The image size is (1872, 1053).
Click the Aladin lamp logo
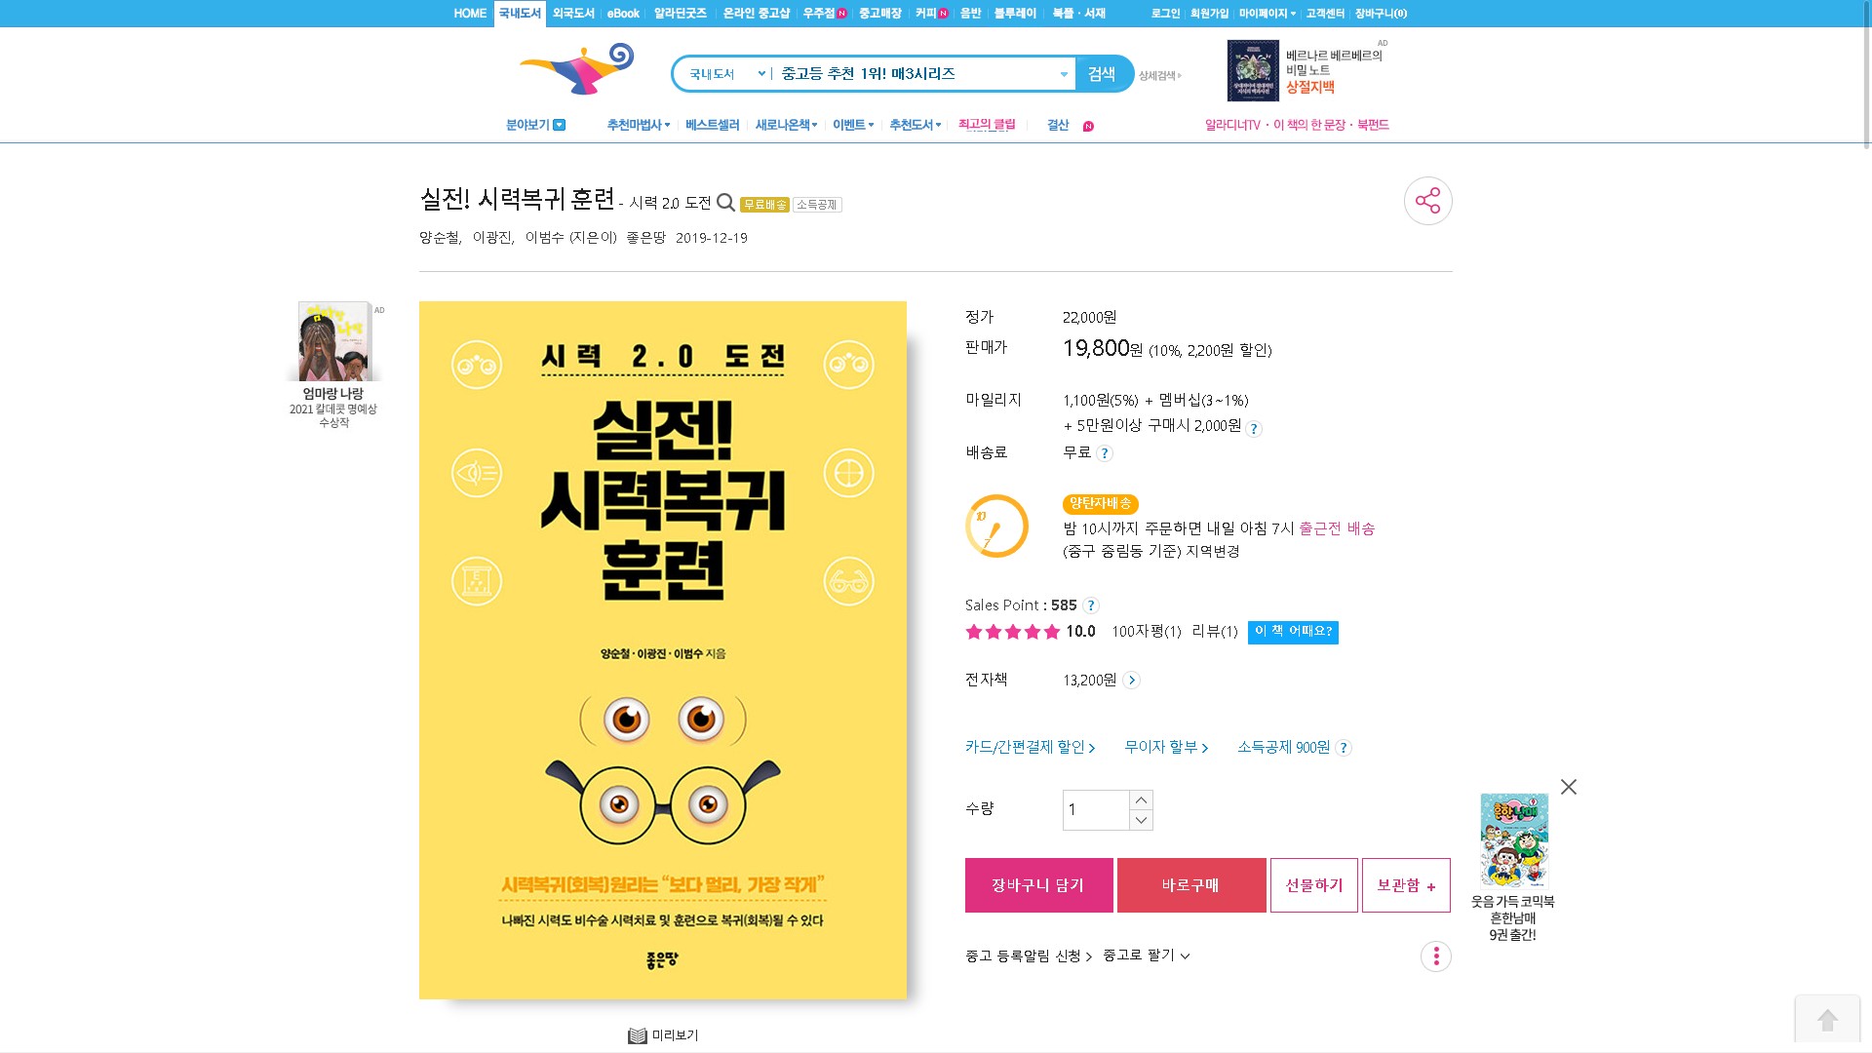[x=577, y=68]
